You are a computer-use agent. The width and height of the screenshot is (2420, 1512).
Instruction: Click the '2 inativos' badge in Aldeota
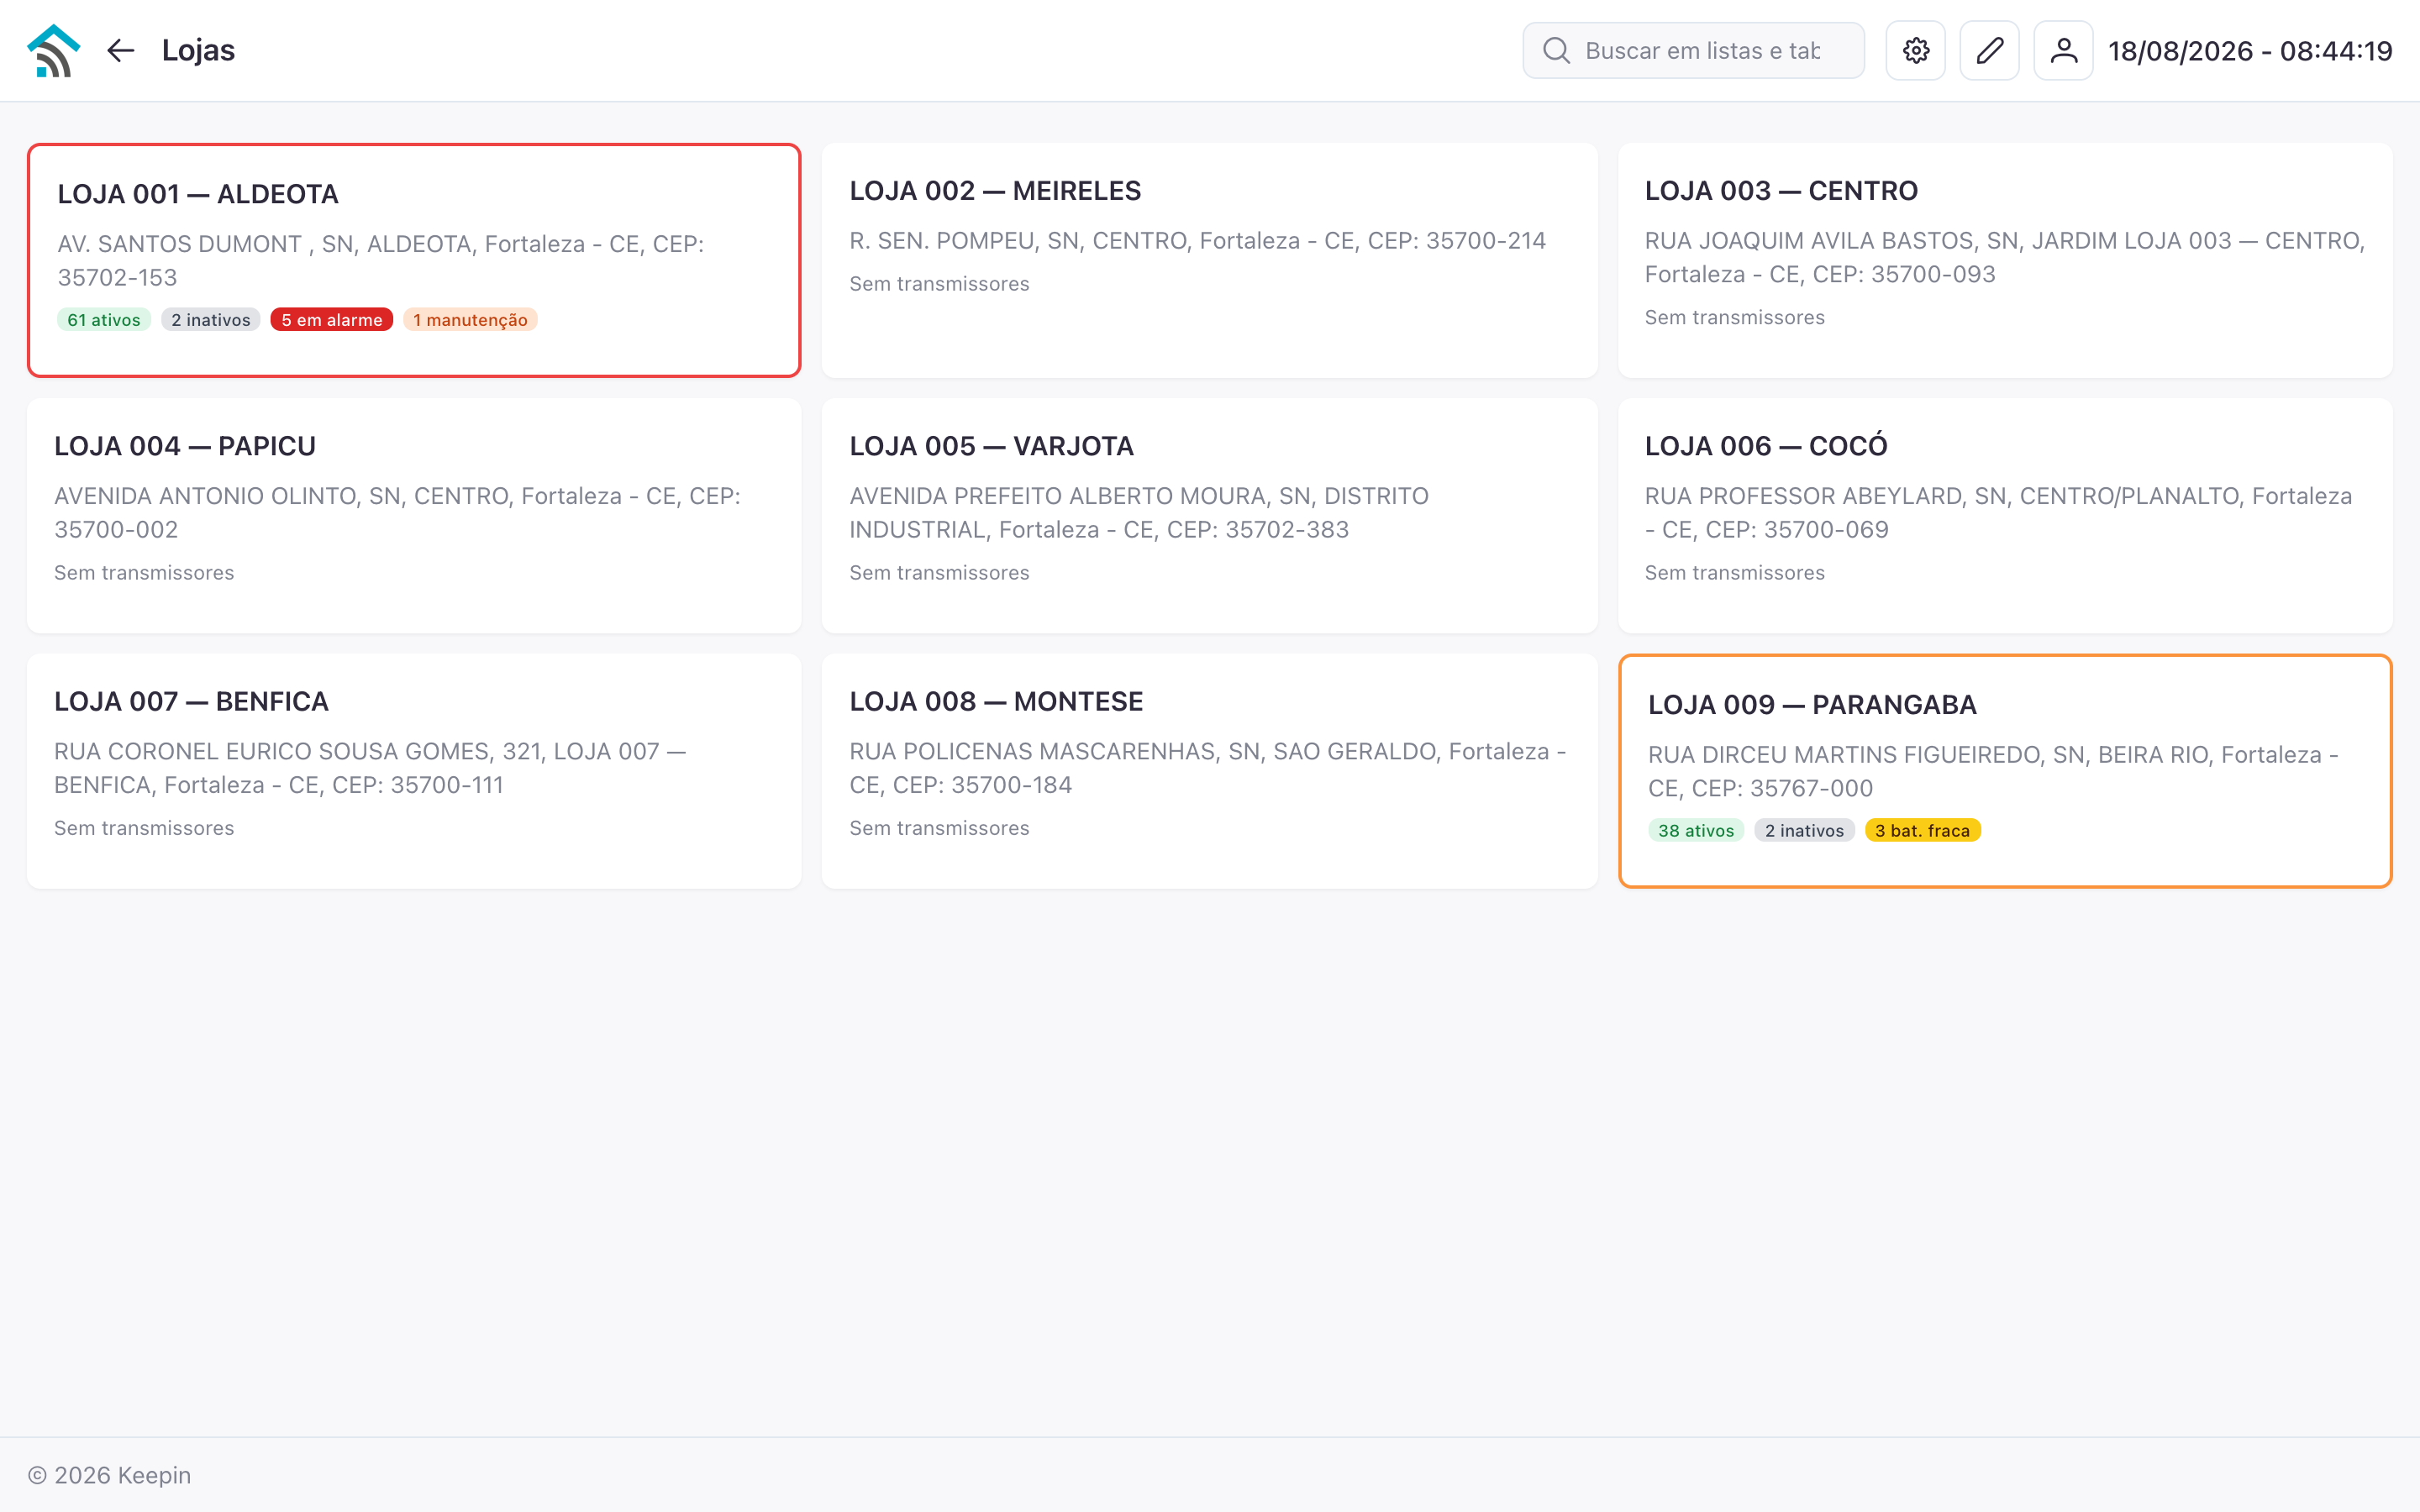coord(211,320)
